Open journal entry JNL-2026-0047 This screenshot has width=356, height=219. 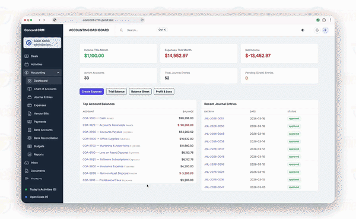pyautogui.click(x=214, y=187)
